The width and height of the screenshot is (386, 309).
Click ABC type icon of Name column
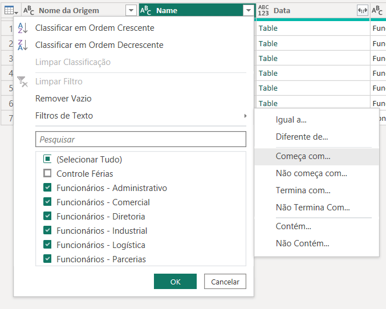tap(145, 11)
